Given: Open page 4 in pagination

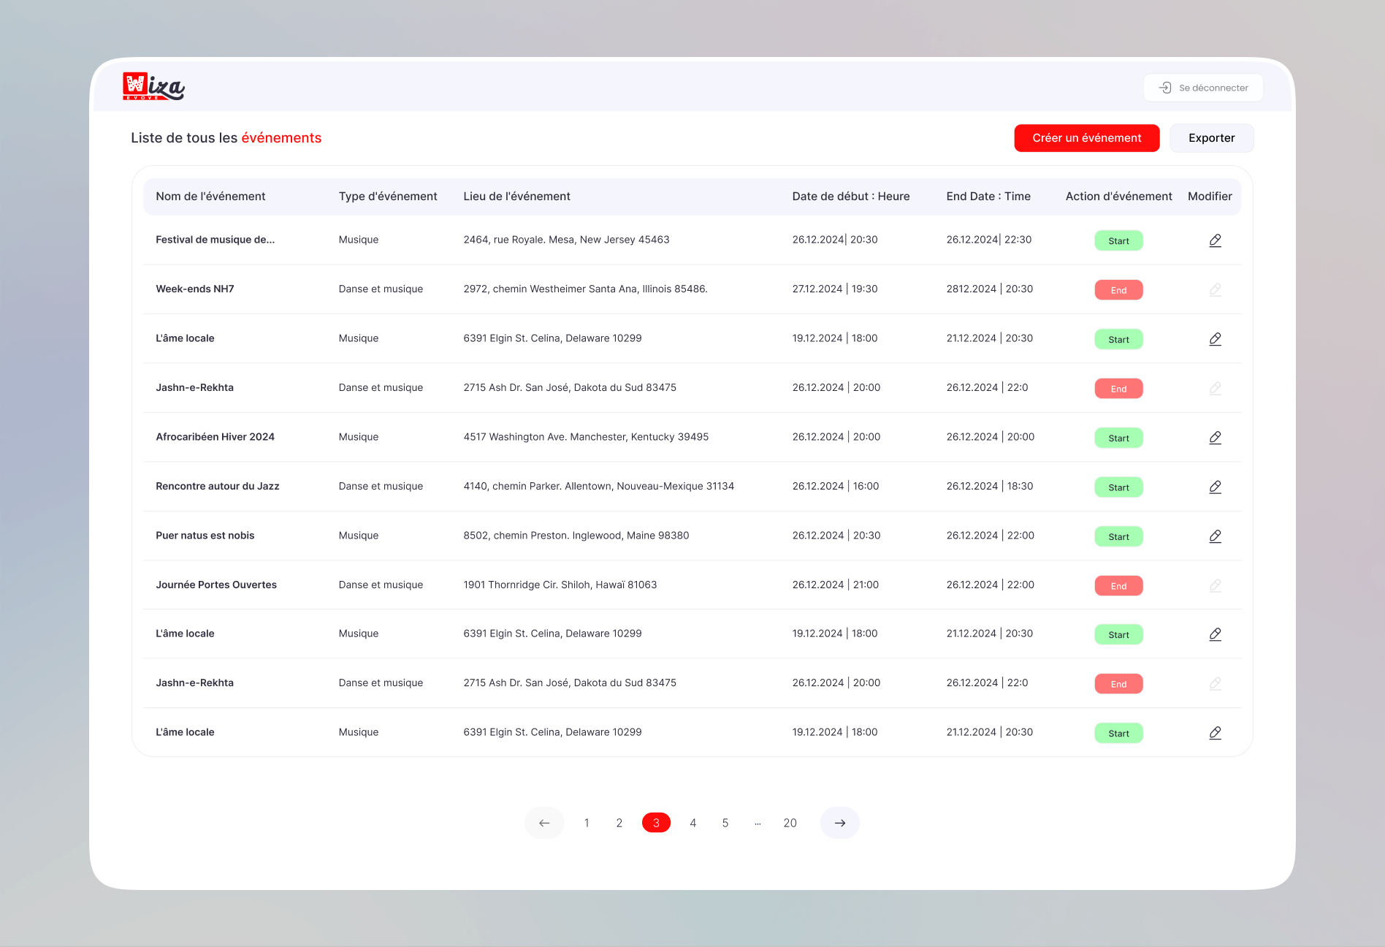Looking at the screenshot, I should pyautogui.click(x=692, y=823).
